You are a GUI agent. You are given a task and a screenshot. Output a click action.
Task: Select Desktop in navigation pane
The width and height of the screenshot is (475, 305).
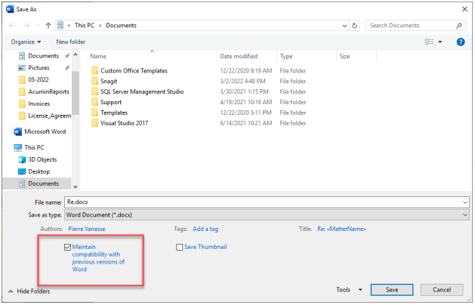click(x=39, y=171)
